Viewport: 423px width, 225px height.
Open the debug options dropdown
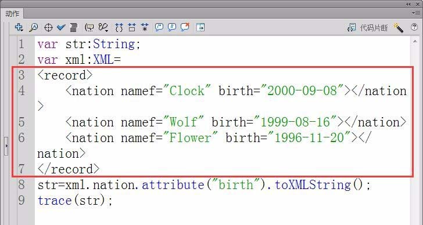(x=103, y=27)
